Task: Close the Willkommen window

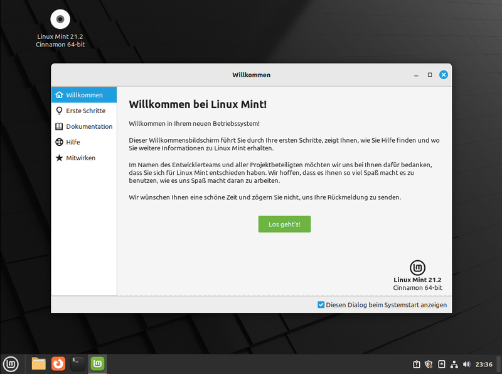Action: coord(444,75)
